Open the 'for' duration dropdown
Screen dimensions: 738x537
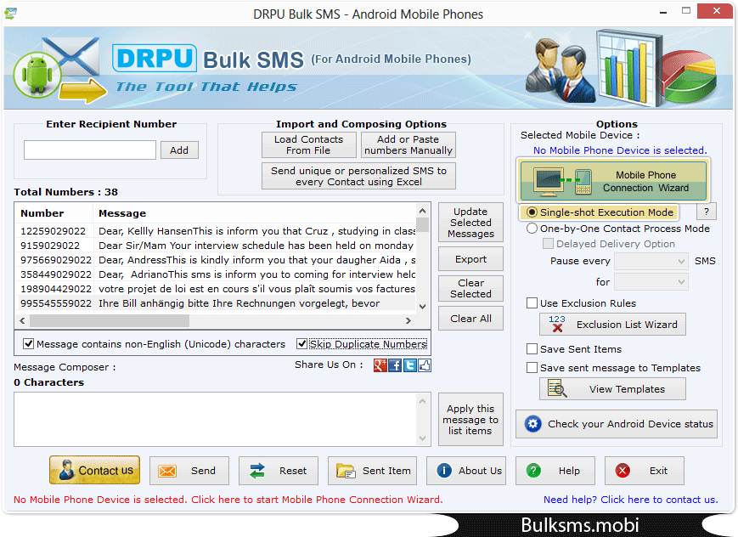[651, 282]
